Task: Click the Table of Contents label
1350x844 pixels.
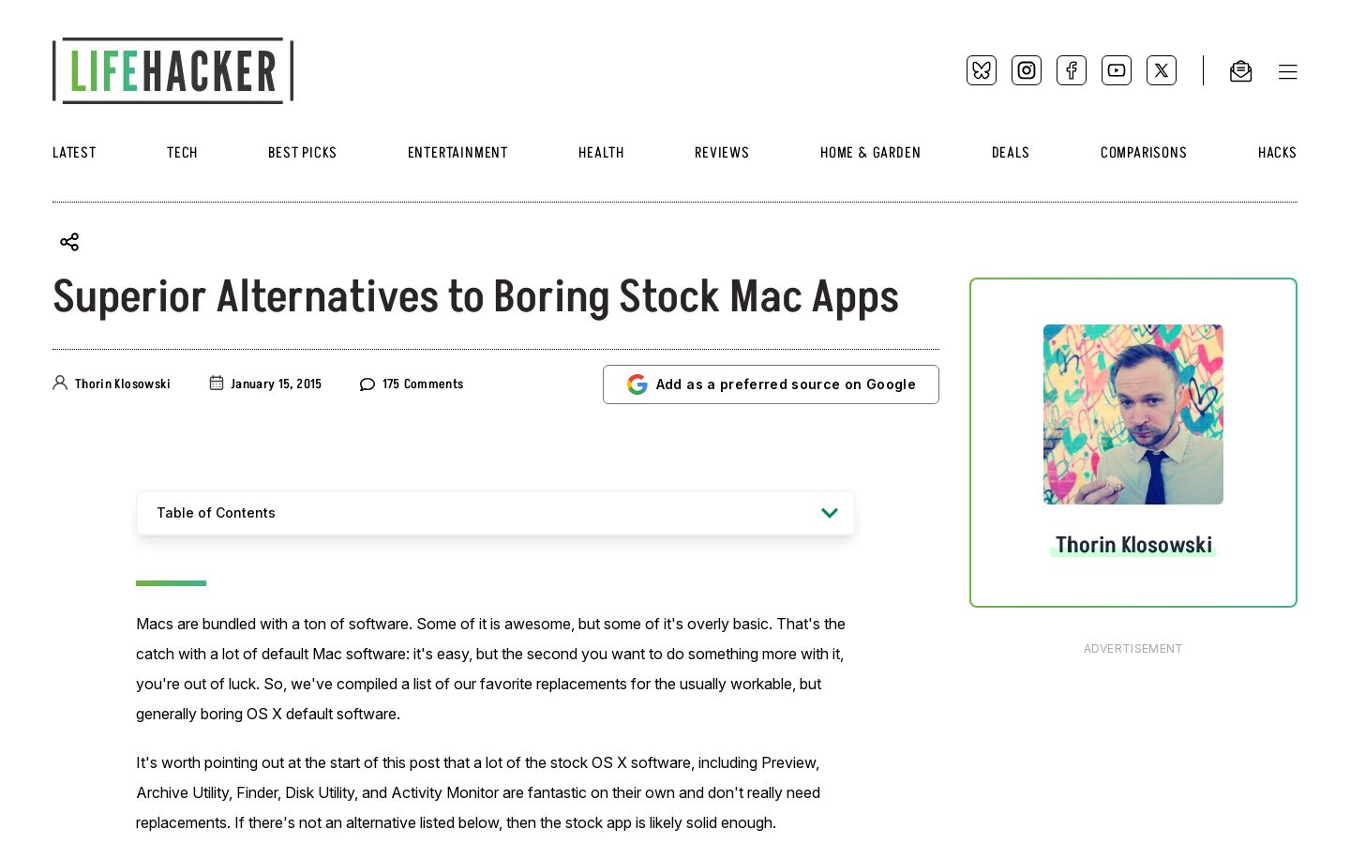Action: pos(216,513)
